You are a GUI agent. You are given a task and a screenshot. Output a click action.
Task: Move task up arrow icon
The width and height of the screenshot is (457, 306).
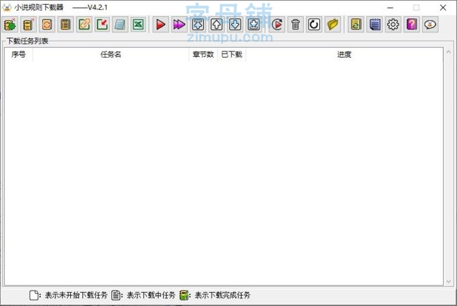[217, 25]
